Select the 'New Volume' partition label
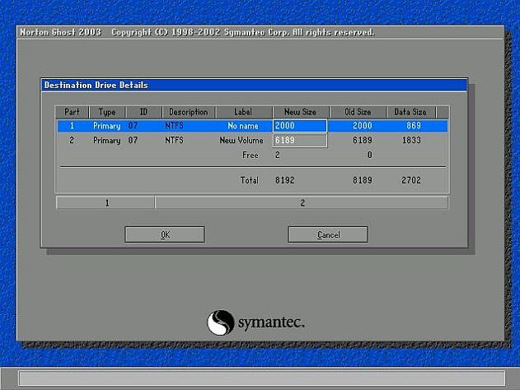This screenshot has width=520, height=390. 241,141
